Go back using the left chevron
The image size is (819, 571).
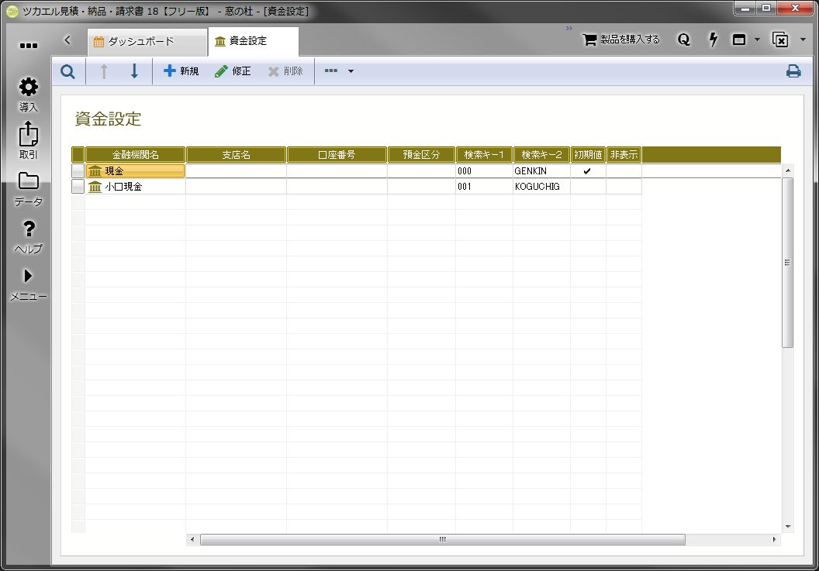pos(67,40)
